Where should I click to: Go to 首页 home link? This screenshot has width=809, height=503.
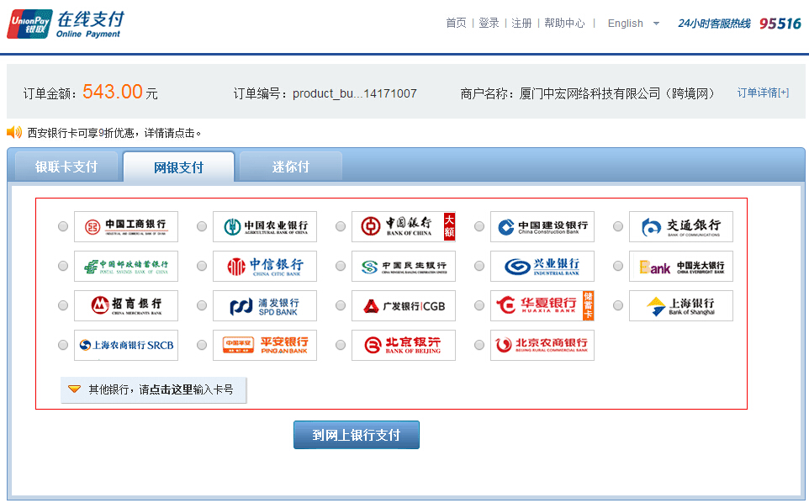click(456, 24)
